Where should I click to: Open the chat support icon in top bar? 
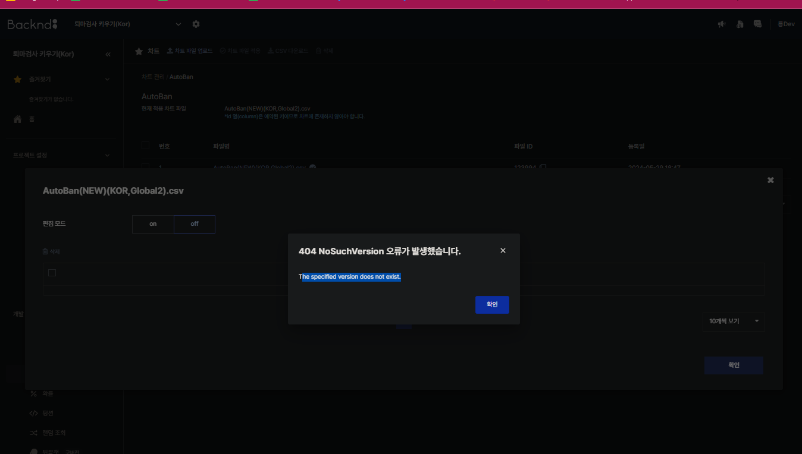click(757, 24)
